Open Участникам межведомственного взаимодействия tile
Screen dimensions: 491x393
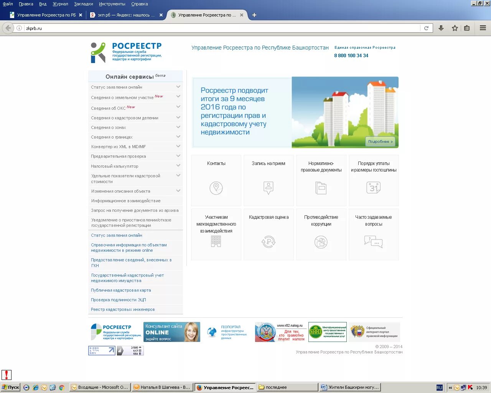pyautogui.click(x=216, y=234)
